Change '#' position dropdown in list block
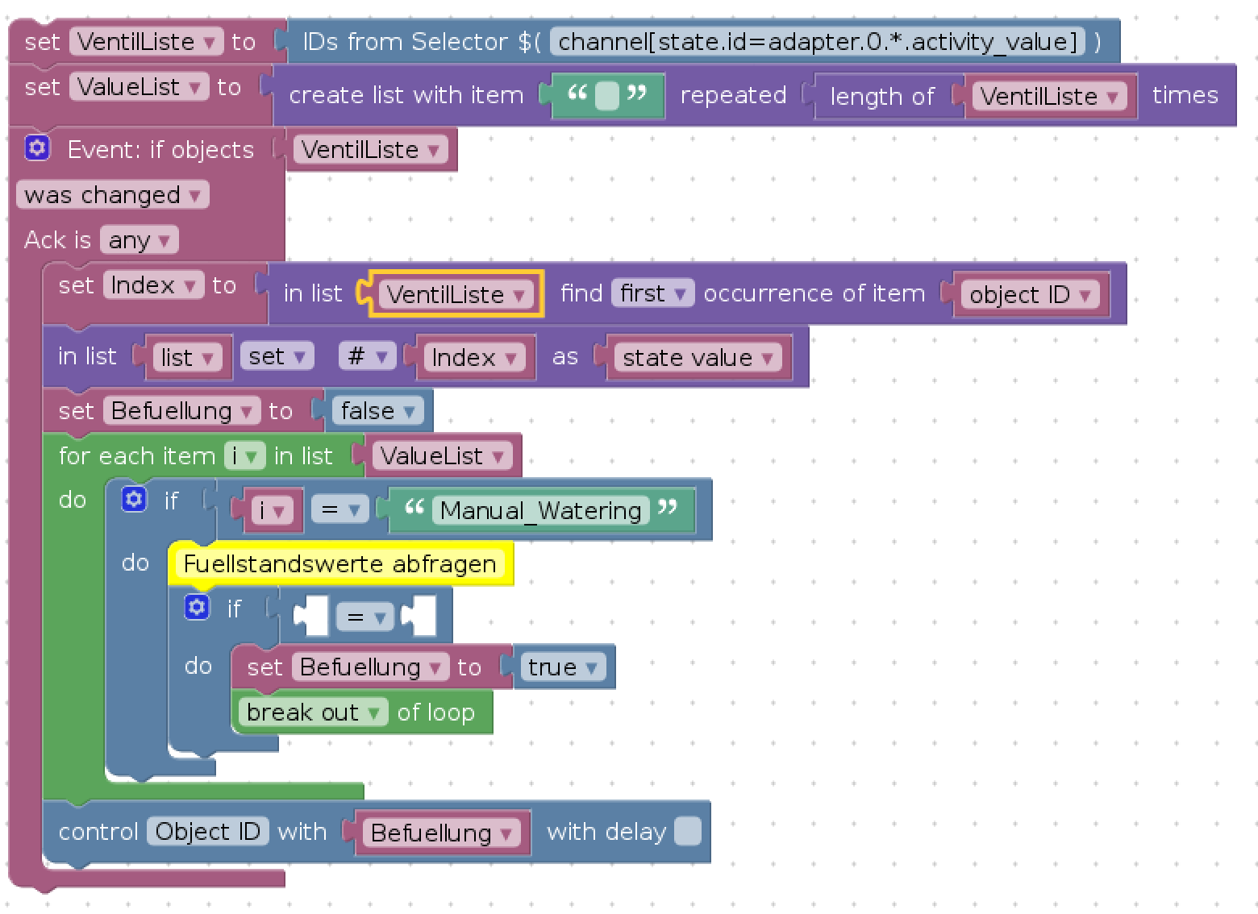 [x=367, y=356]
